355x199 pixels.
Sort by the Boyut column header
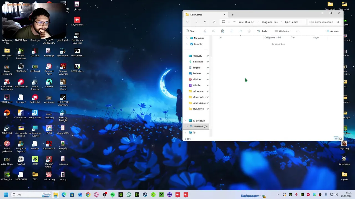point(316,38)
